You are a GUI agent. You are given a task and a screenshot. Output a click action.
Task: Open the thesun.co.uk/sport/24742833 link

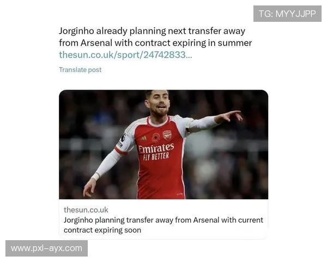[125, 55]
